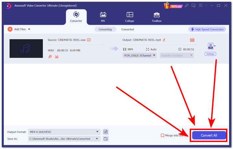Image resolution: width=233 pixels, height=149 pixels.
Task: Open the cut scissors tool
Action: (x=57, y=57)
